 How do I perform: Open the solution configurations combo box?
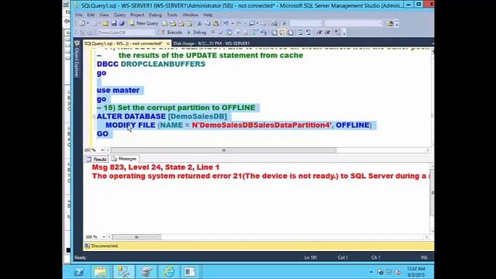pos(306,23)
